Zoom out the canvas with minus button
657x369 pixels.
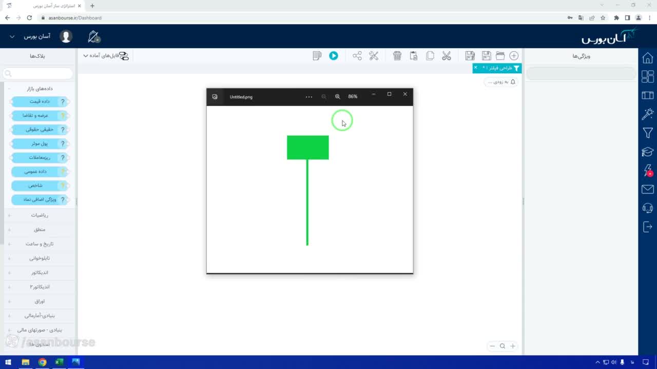tap(492, 346)
